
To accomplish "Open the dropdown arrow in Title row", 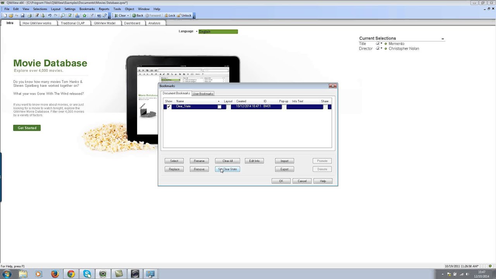I will [x=381, y=44].
